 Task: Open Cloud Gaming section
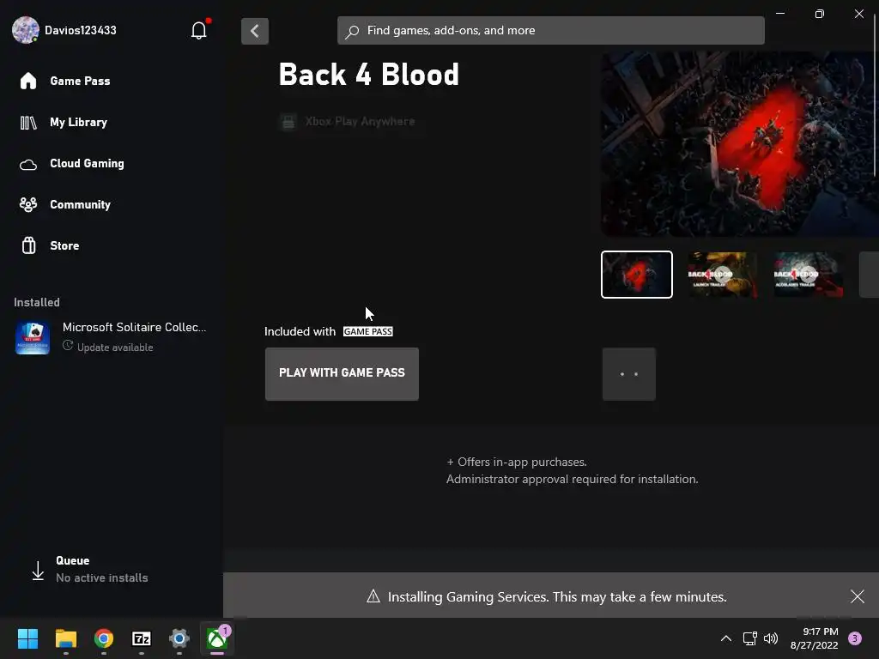87,163
